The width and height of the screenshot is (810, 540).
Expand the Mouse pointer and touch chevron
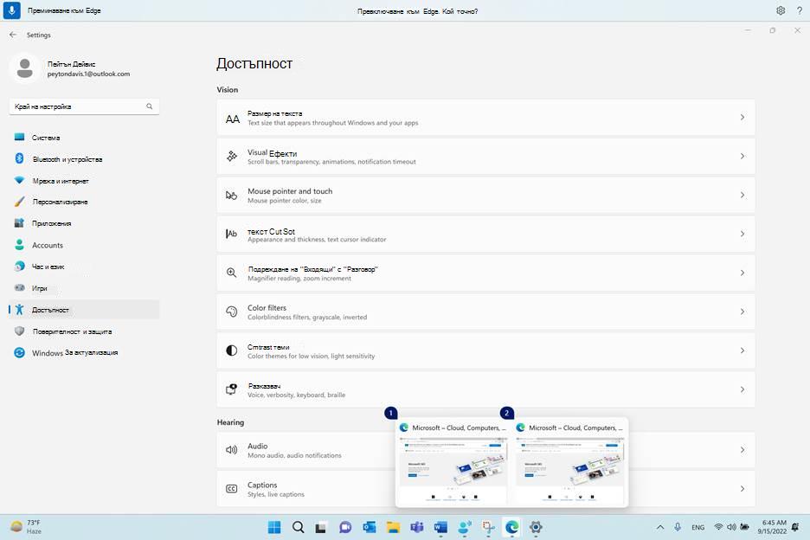coord(742,195)
